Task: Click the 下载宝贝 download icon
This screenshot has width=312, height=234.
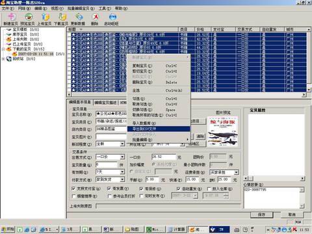Action: (62, 19)
